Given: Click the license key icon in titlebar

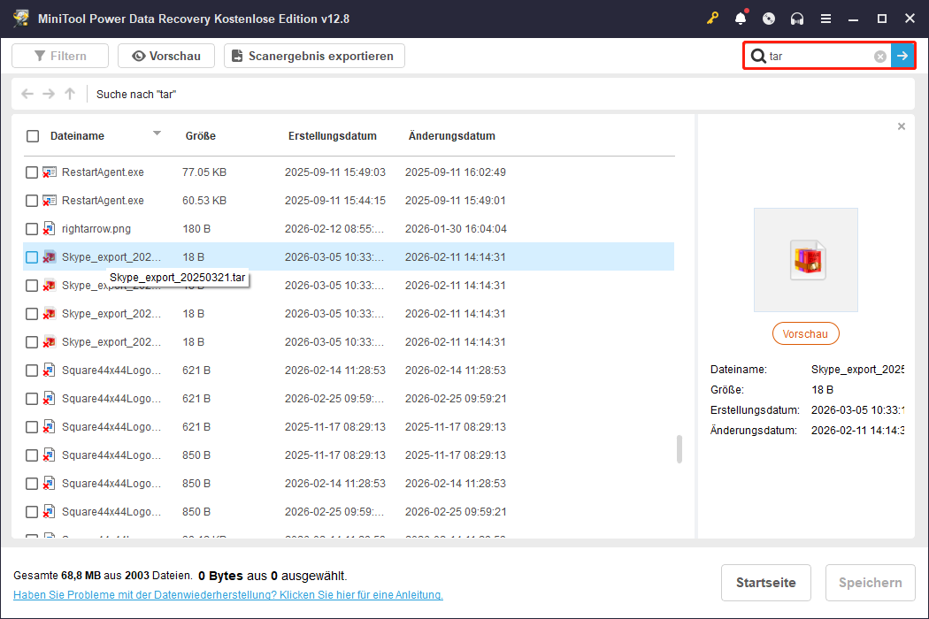Looking at the screenshot, I should pyautogui.click(x=712, y=18).
